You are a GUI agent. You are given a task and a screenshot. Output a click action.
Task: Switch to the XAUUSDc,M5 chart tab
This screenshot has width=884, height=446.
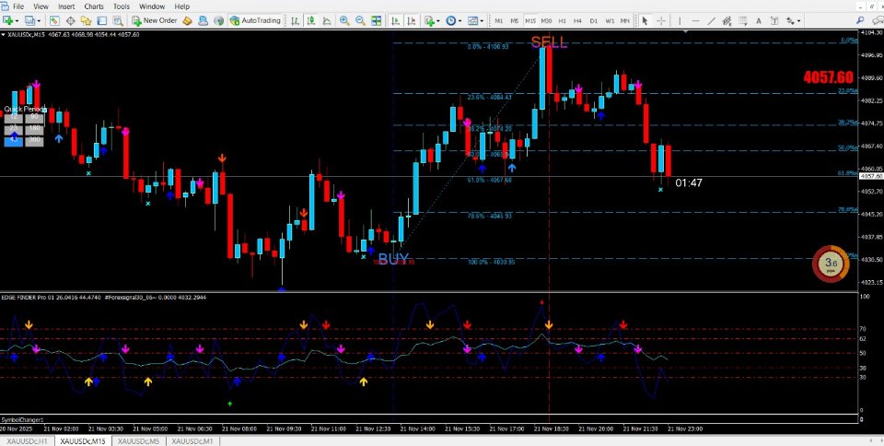pyautogui.click(x=139, y=440)
